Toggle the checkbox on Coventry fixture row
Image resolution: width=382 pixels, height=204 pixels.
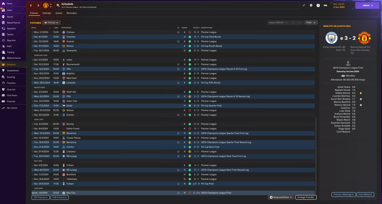click(33, 37)
